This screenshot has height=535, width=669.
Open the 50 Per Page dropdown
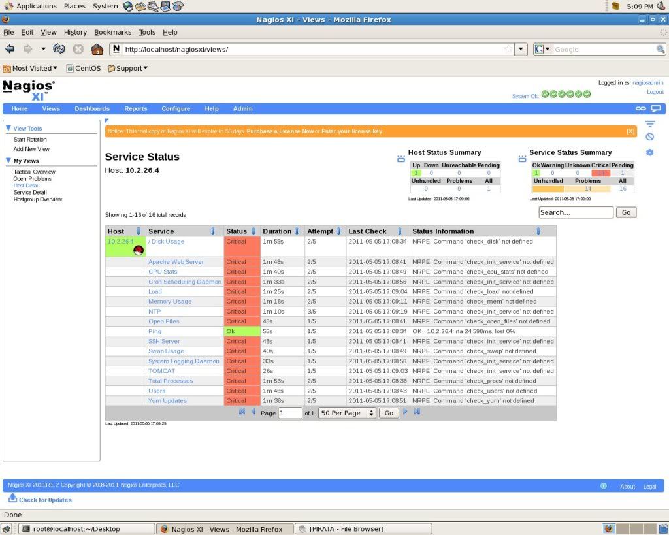click(x=347, y=413)
